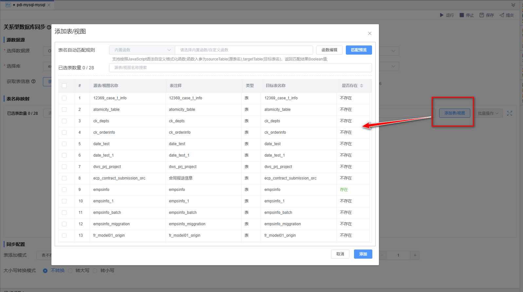Select the atomicity_table row checkbox
The width and height of the screenshot is (523, 292).
[x=64, y=110]
